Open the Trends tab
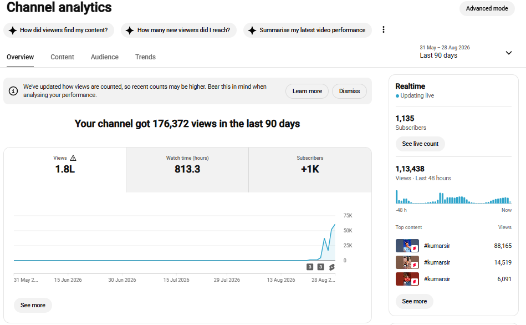The width and height of the screenshot is (526, 325). pos(145,57)
